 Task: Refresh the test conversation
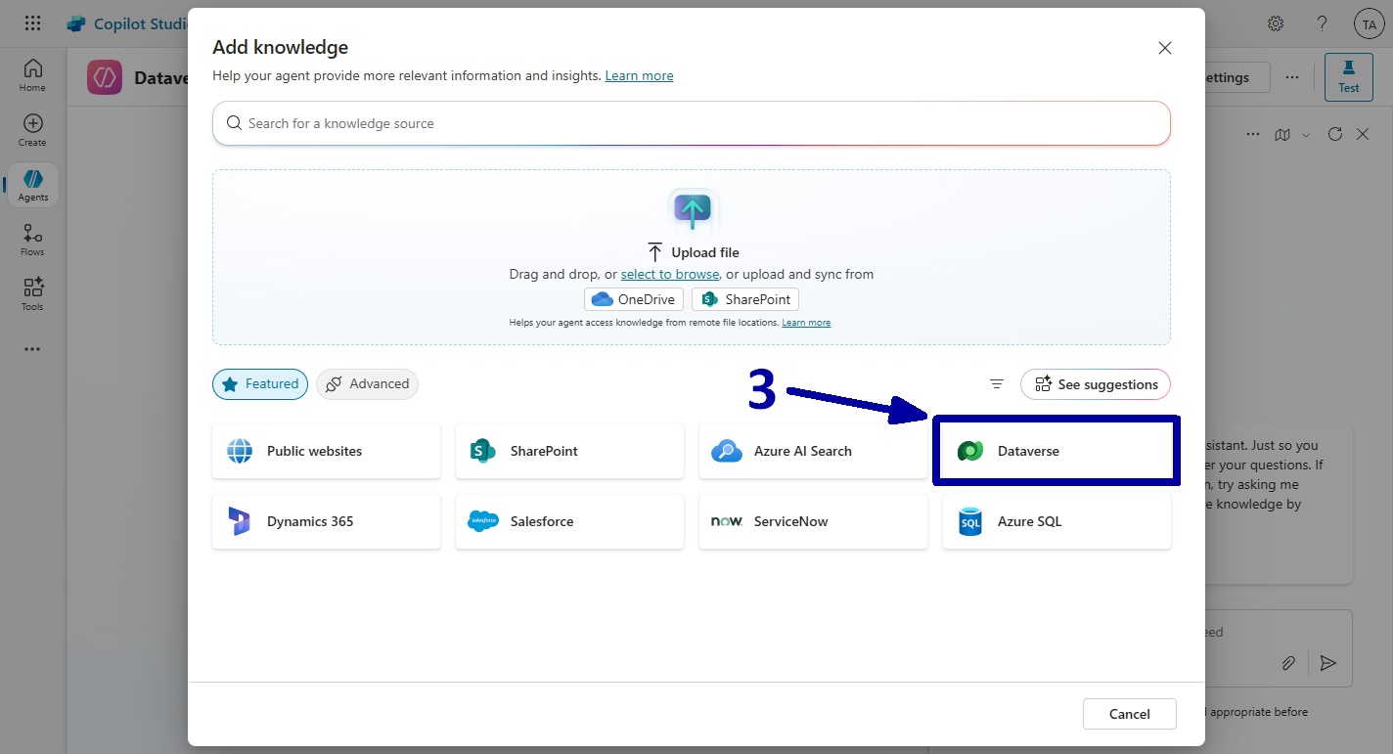coord(1334,134)
